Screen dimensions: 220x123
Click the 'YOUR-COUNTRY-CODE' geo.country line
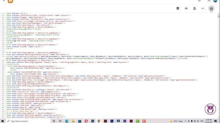point(31,109)
